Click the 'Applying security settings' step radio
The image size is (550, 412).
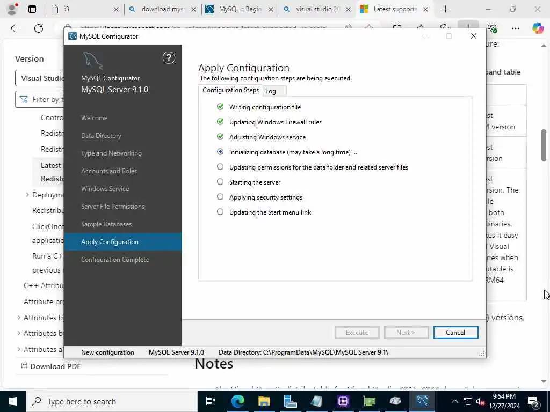(220, 197)
